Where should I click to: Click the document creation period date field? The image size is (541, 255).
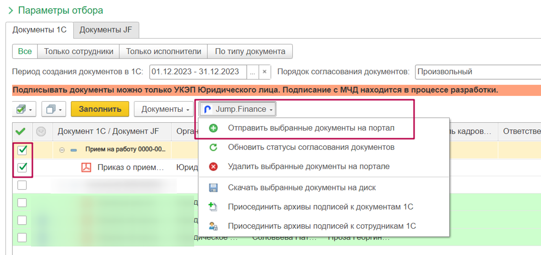(197, 72)
